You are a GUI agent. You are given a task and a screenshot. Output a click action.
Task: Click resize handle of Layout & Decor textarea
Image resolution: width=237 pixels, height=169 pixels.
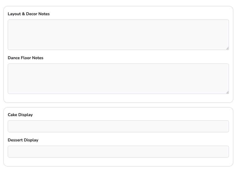click(x=227, y=48)
